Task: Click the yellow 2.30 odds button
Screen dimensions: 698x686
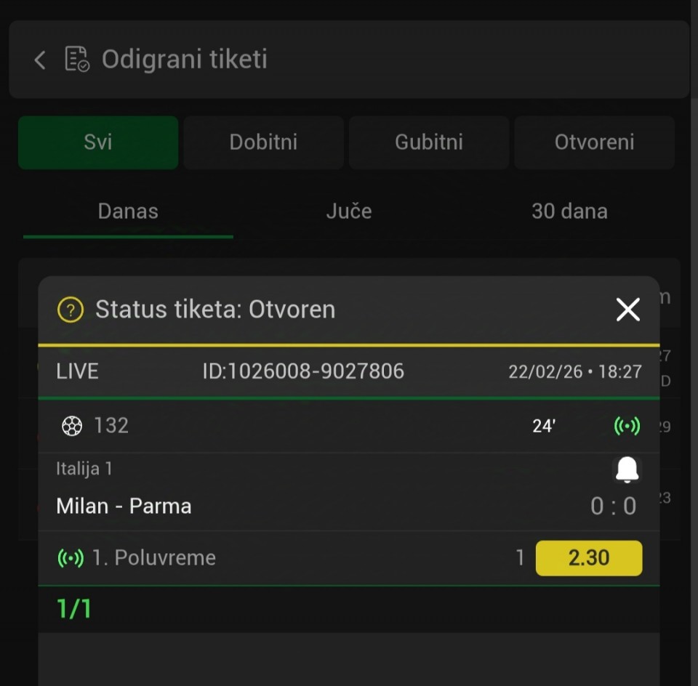Action: [589, 558]
